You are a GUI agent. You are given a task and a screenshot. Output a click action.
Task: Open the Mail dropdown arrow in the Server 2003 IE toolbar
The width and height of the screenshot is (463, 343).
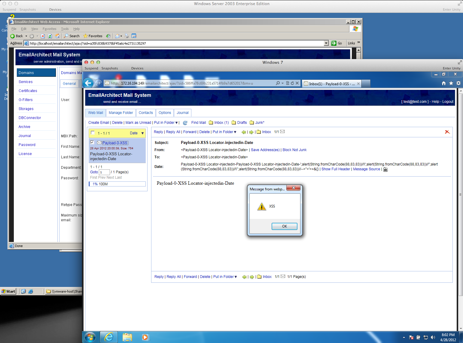(x=121, y=36)
